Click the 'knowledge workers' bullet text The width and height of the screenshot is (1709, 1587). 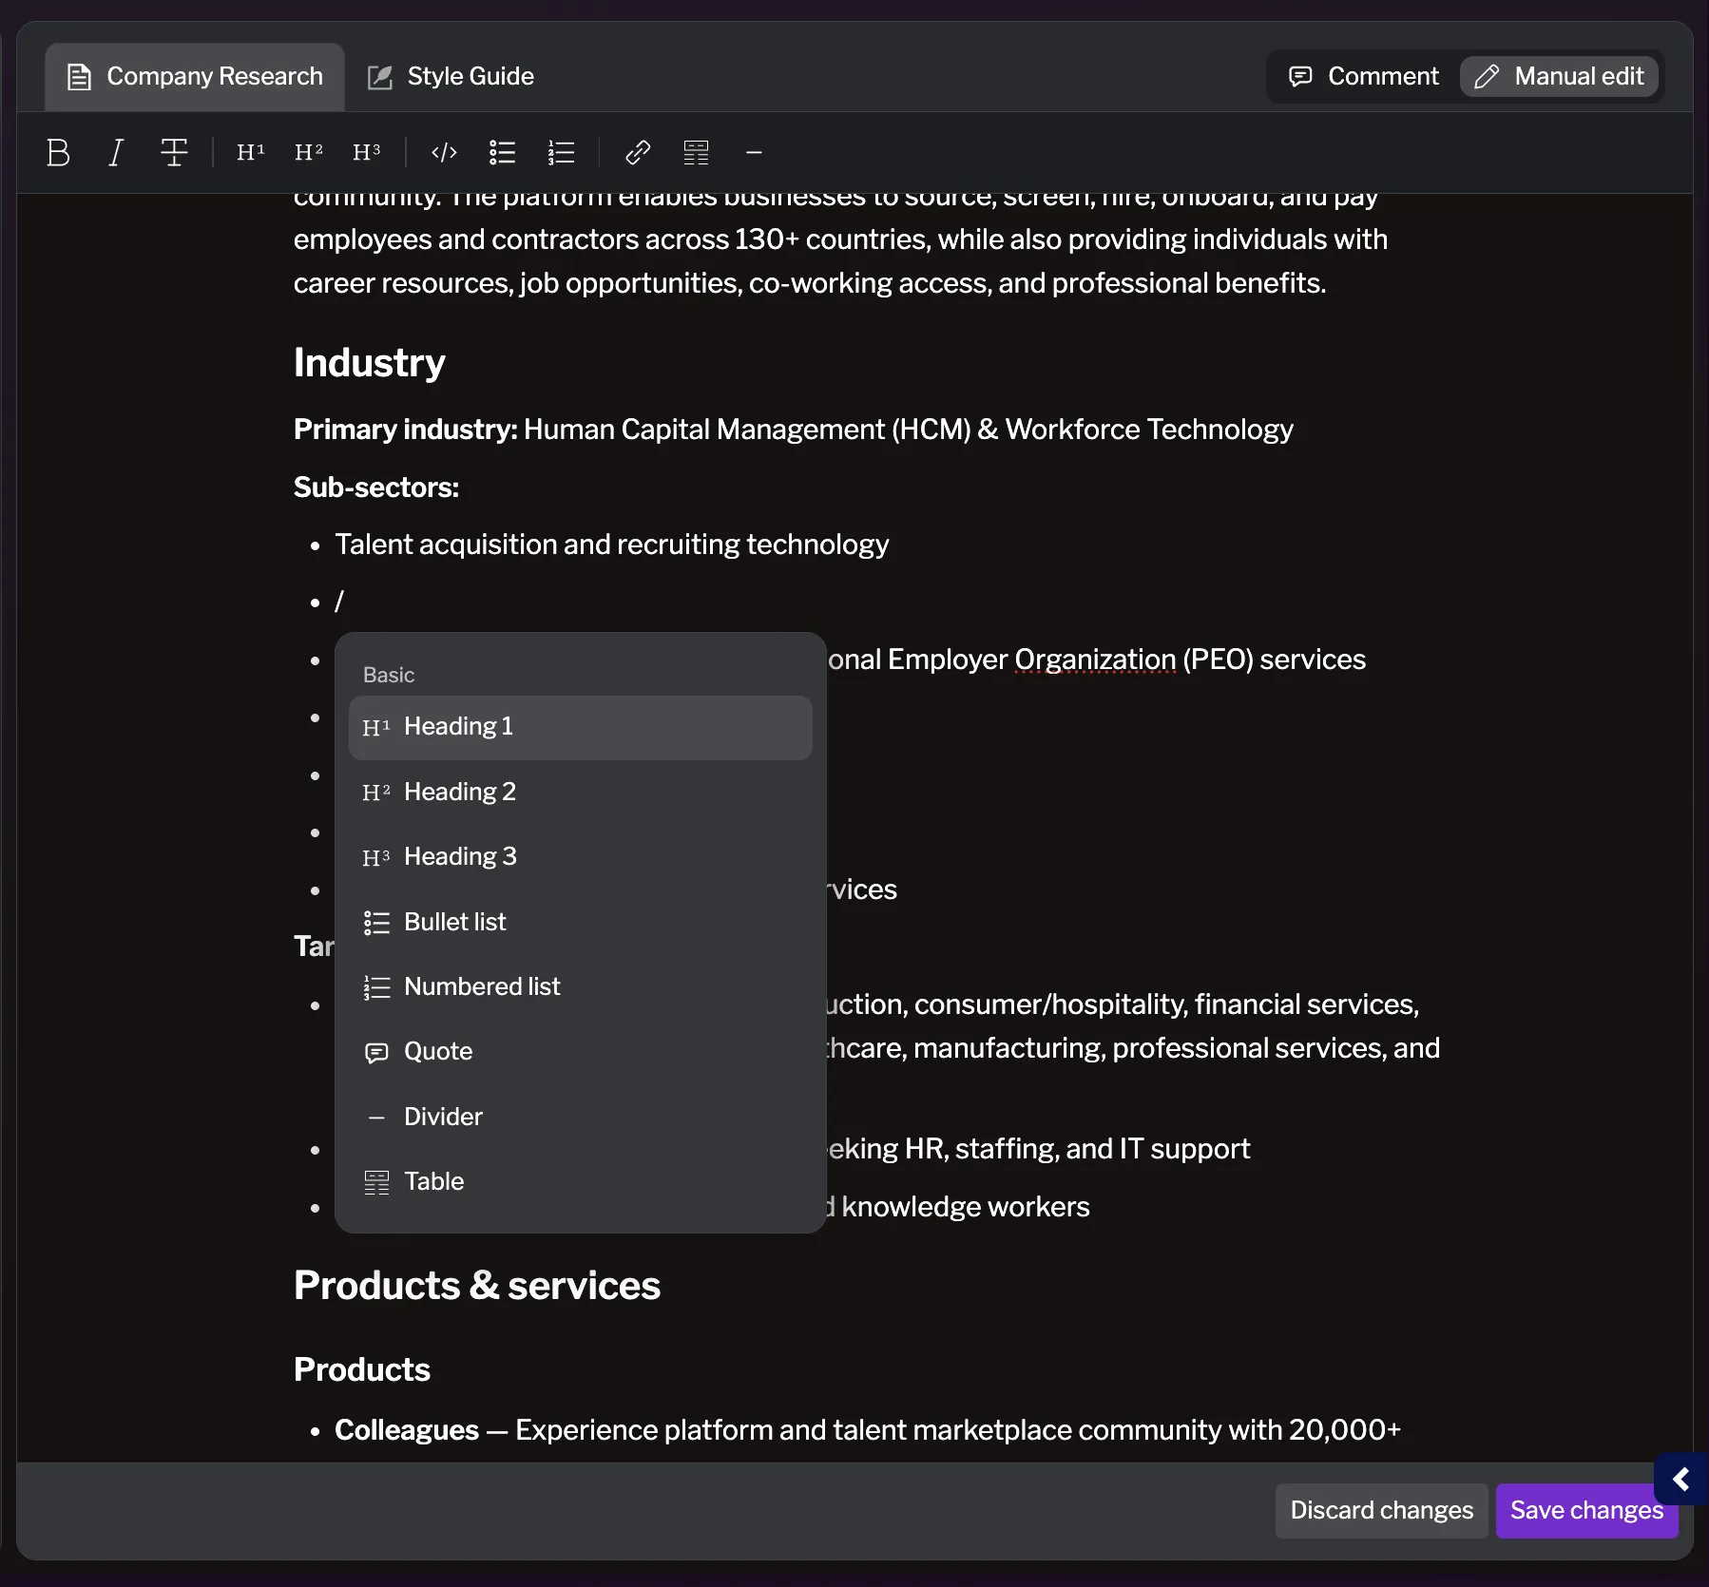point(966,1207)
